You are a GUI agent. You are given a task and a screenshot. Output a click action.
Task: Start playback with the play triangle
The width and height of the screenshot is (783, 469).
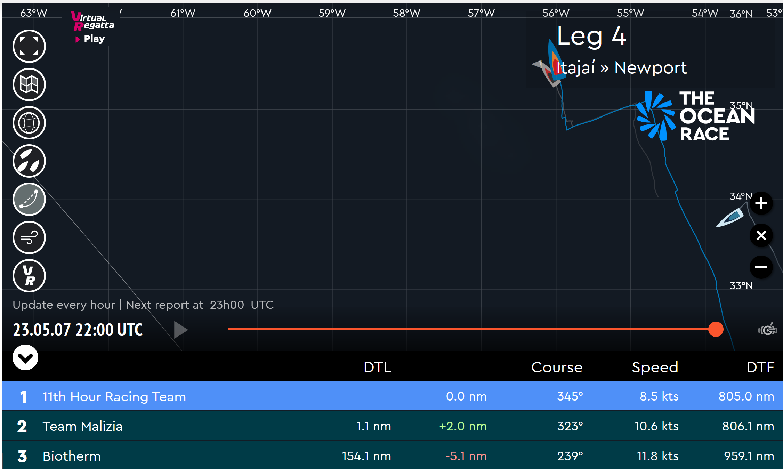(x=180, y=330)
